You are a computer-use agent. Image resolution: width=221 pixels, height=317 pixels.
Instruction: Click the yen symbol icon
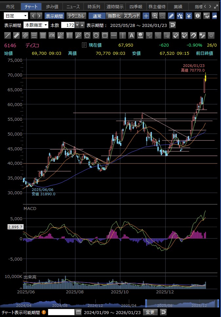[189, 16]
